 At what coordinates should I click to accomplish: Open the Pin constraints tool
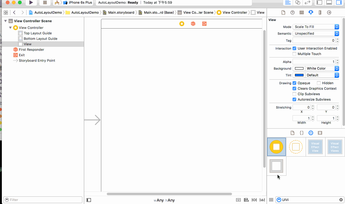pos(254,200)
